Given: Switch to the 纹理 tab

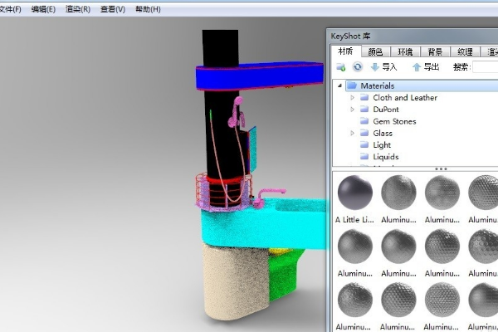Looking at the screenshot, I should (464, 51).
